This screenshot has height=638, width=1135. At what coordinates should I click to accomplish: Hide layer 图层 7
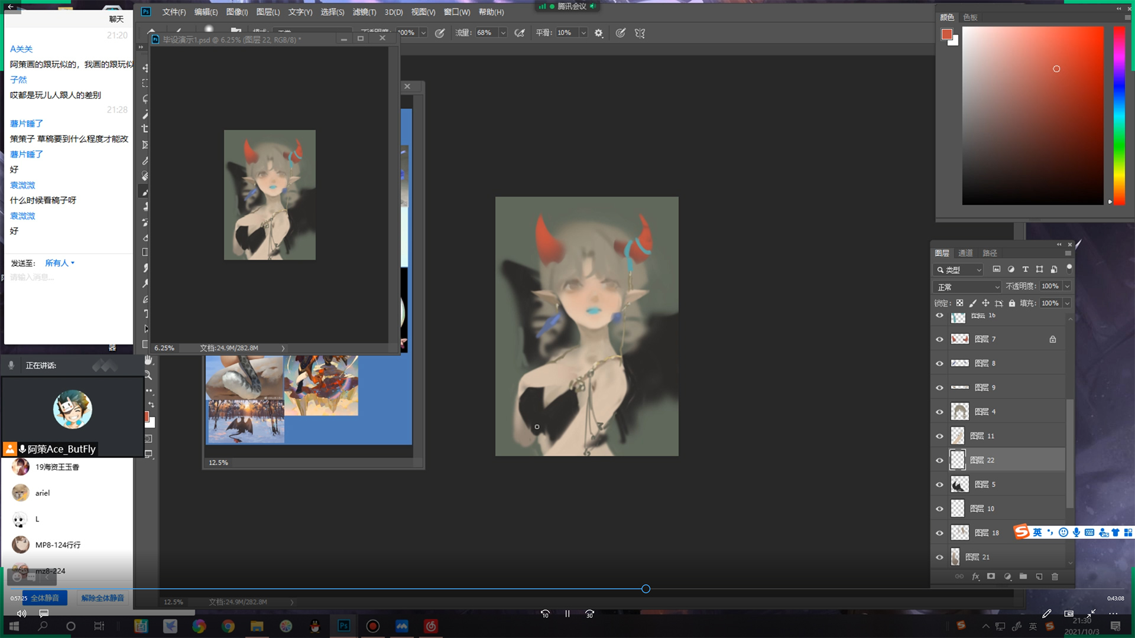click(x=939, y=339)
